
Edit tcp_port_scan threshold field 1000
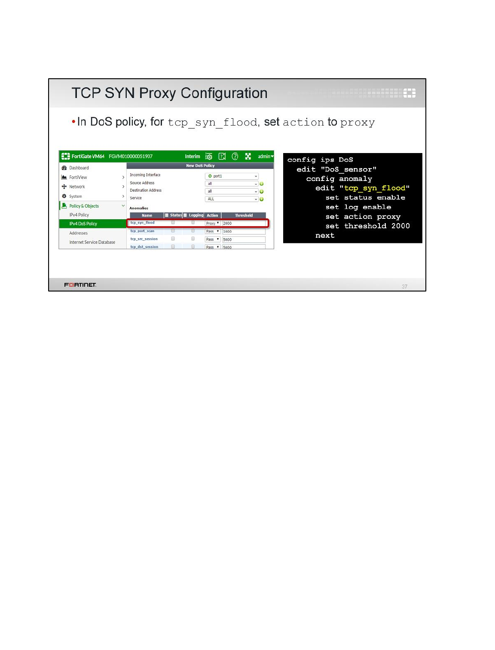pyautogui.click(x=244, y=231)
